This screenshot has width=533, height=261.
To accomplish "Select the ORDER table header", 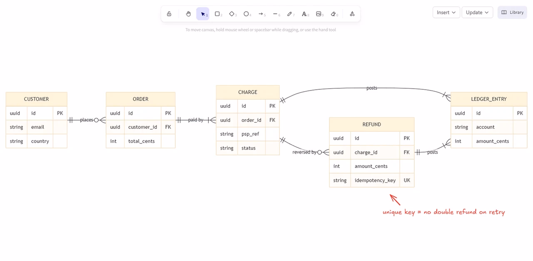I will coord(140,99).
